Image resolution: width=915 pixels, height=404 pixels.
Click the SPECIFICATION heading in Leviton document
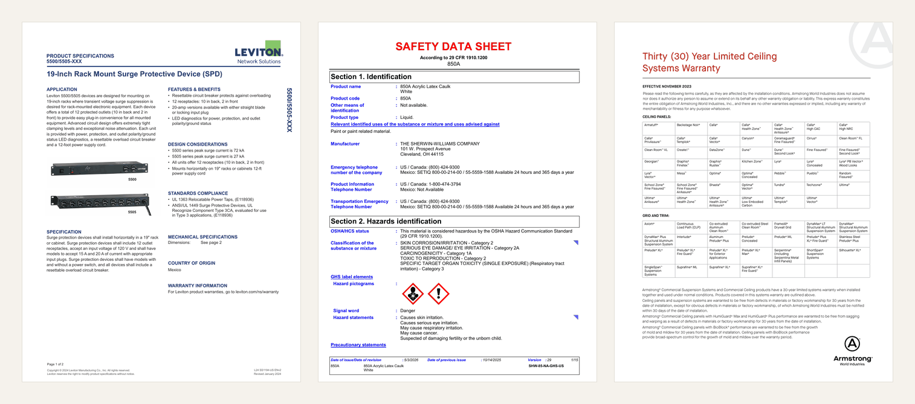[64, 232]
